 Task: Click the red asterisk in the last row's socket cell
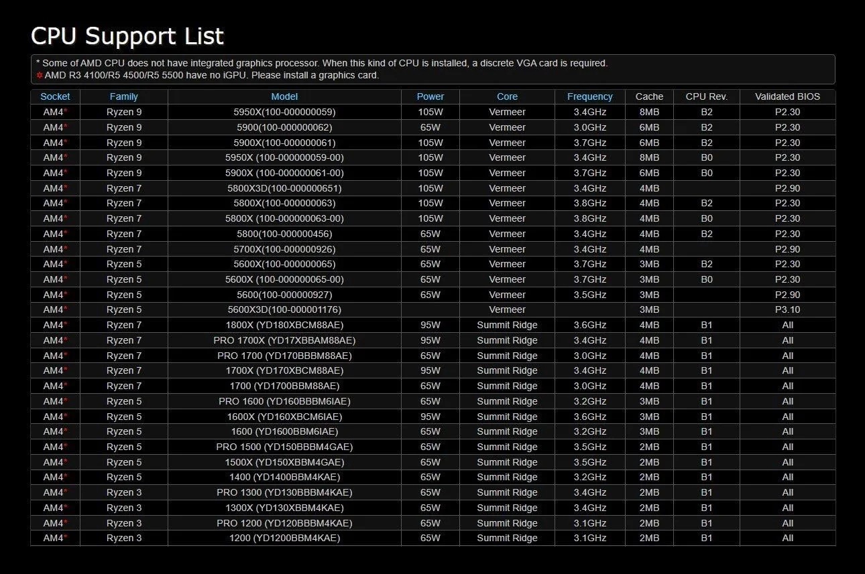[66, 537]
